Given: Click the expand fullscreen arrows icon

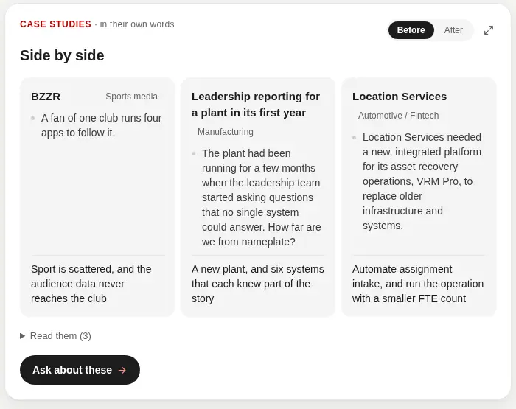Looking at the screenshot, I should [x=489, y=30].
